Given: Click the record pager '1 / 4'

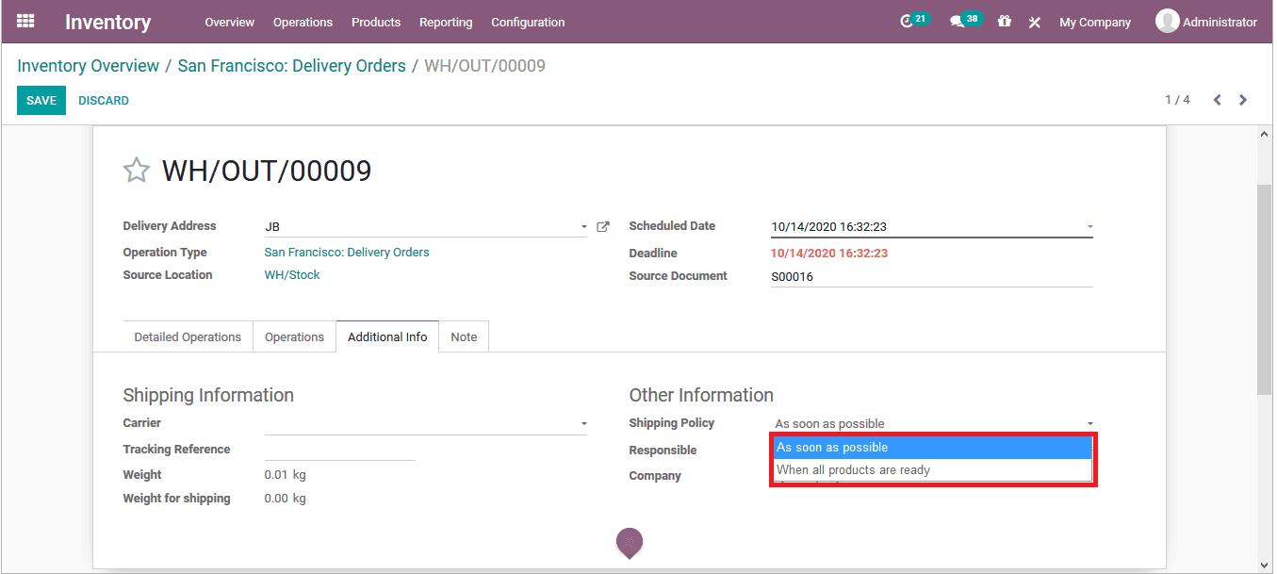Looking at the screenshot, I should coord(1177,100).
